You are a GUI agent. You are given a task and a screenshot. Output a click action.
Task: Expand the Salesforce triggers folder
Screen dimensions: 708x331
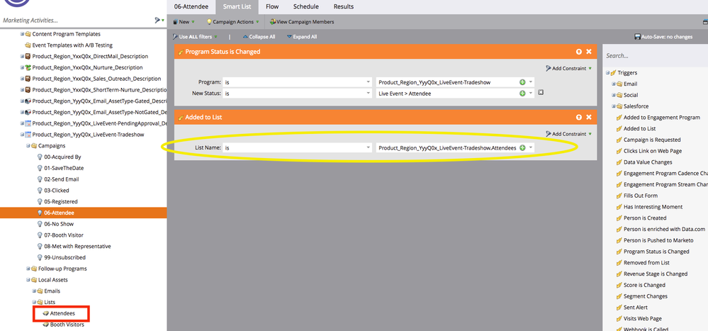point(614,106)
